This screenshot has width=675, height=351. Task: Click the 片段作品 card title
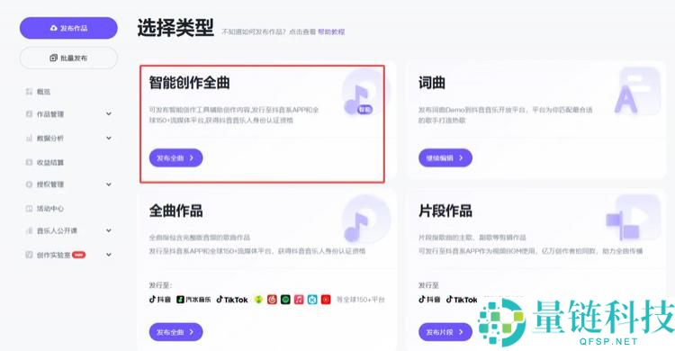pyautogui.click(x=445, y=211)
